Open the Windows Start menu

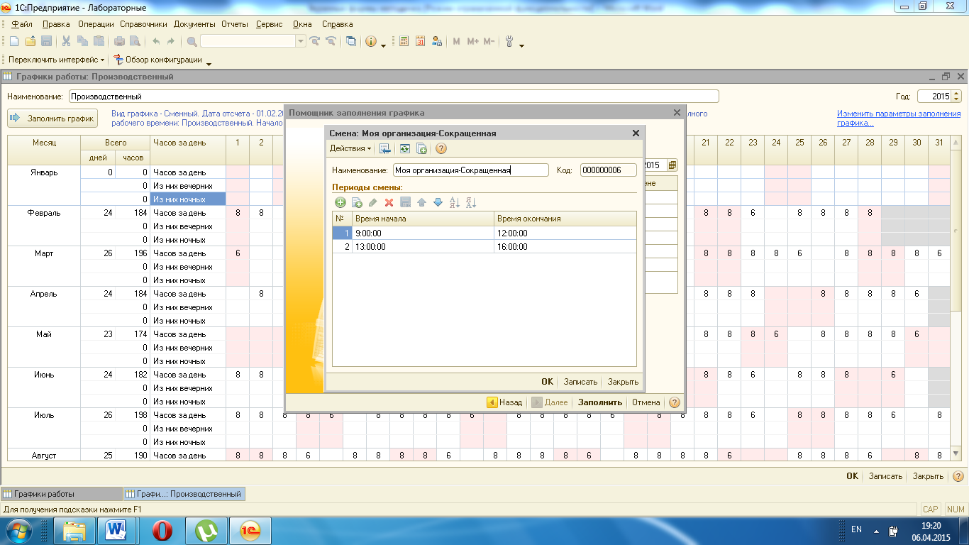click(19, 530)
